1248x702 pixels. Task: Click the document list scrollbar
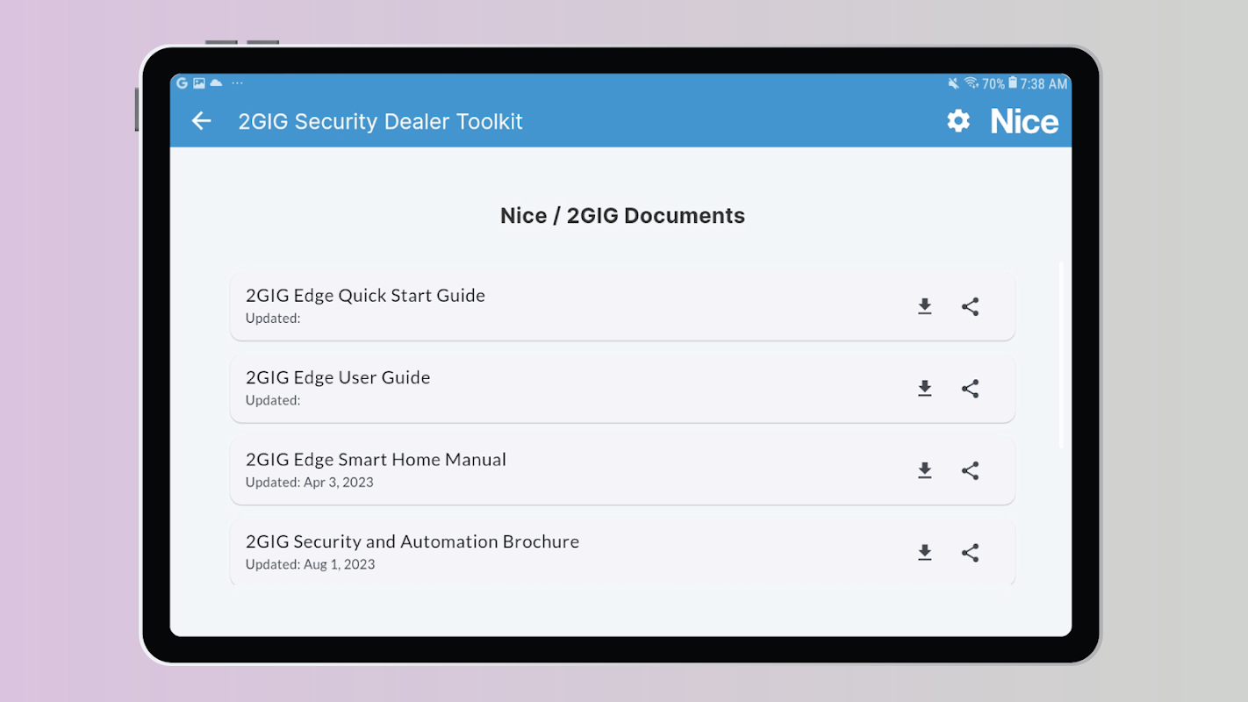click(x=1061, y=355)
